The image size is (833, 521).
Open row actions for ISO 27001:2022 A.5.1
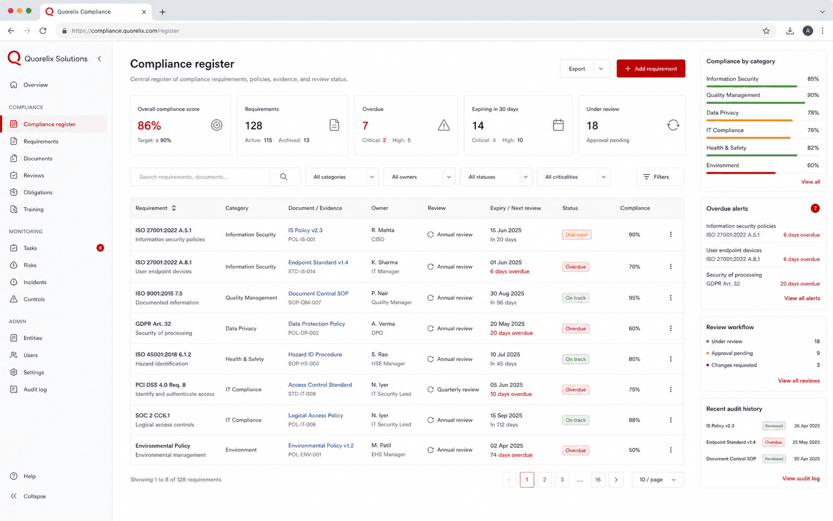(671, 235)
